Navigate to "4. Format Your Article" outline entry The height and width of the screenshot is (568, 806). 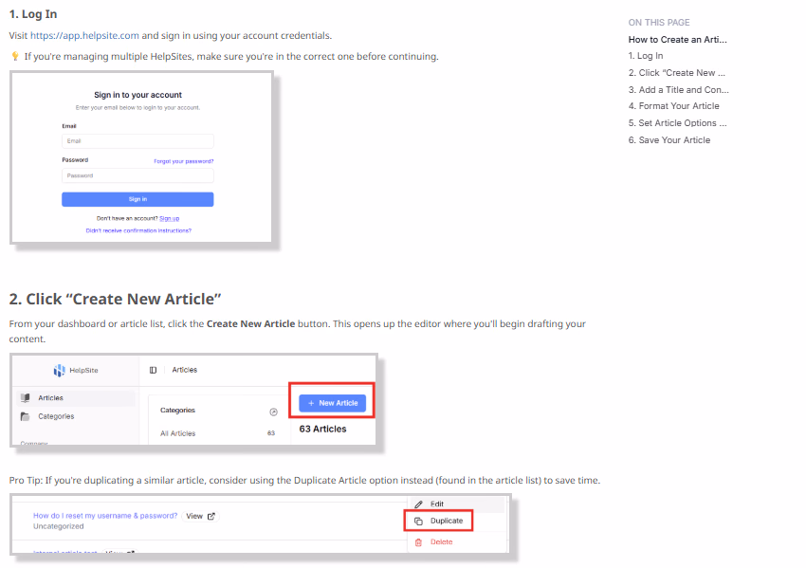pos(674,106)
